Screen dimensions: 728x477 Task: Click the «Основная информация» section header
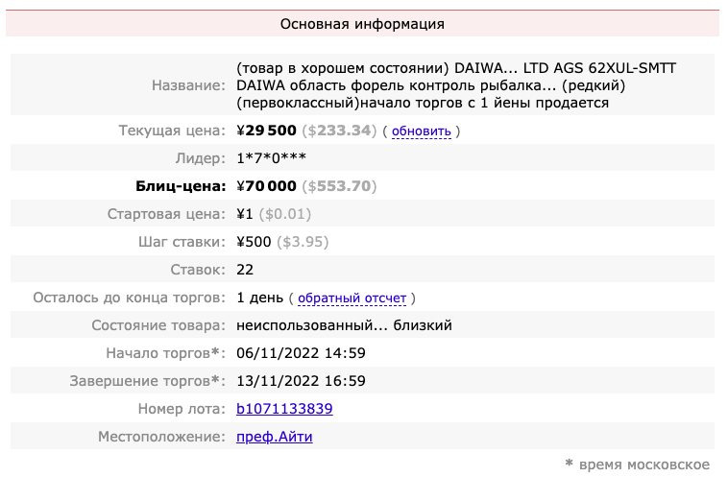click(x=362, y=24)
